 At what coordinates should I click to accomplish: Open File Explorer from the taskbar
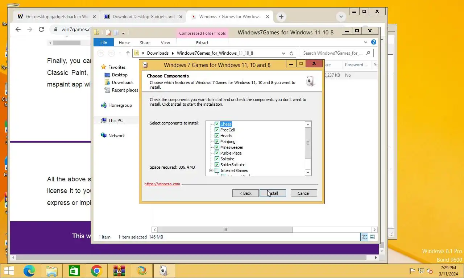tap(52, 271)
